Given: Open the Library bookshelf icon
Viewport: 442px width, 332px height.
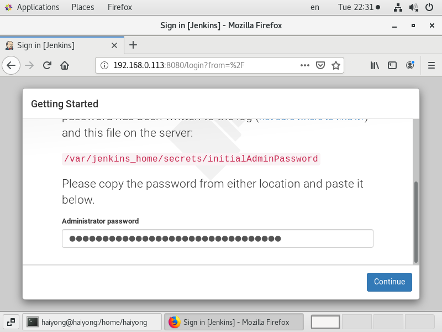Looking at the screenshot, I should click(x=375, y=65).
